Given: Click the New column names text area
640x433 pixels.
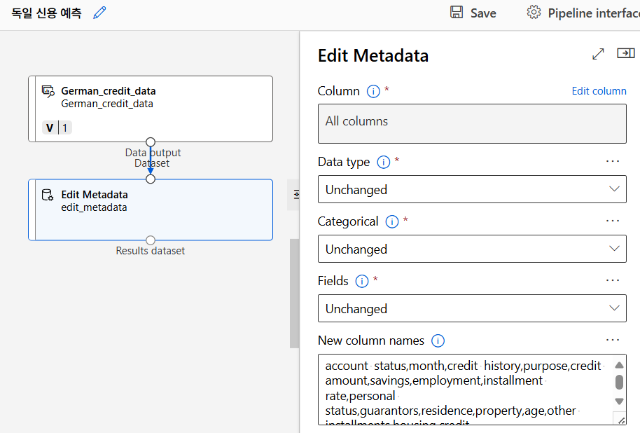Looking at the screenshot, I should tap(462, 390).
